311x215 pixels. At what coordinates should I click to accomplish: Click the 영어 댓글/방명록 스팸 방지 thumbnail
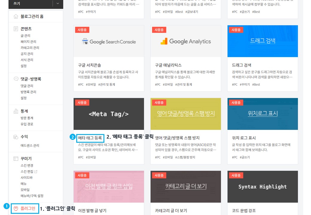[186, 114]
